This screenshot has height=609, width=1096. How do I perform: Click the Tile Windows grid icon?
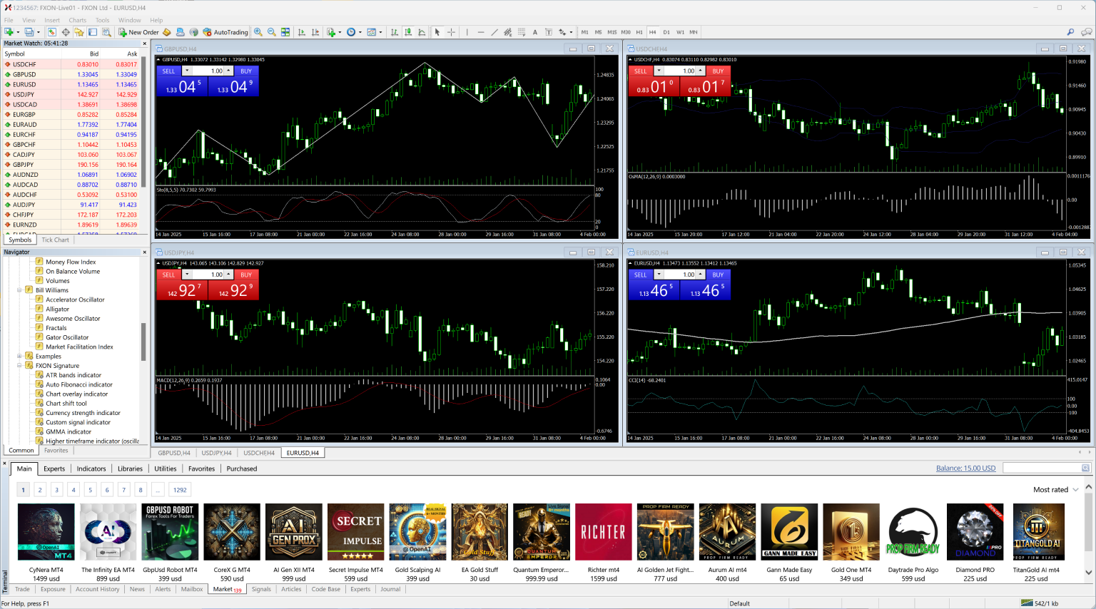tap(285, 32)
